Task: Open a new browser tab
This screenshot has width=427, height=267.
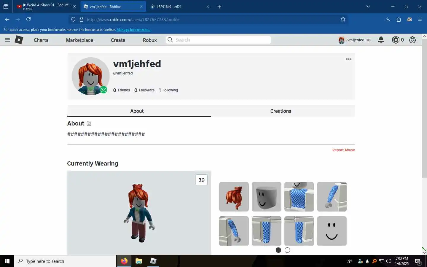Action: tap(219, 7)
